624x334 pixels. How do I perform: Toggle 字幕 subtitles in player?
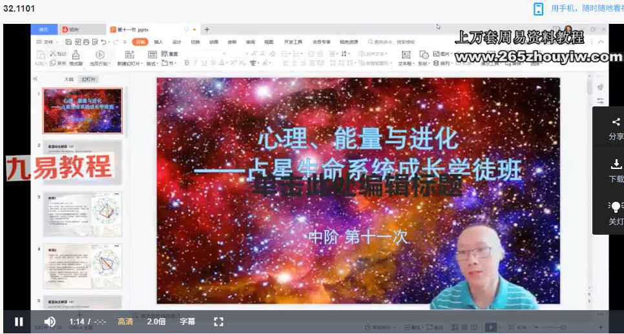point(187,321)
